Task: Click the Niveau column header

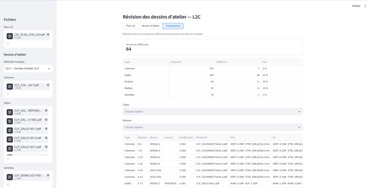Action: (156, 138)
